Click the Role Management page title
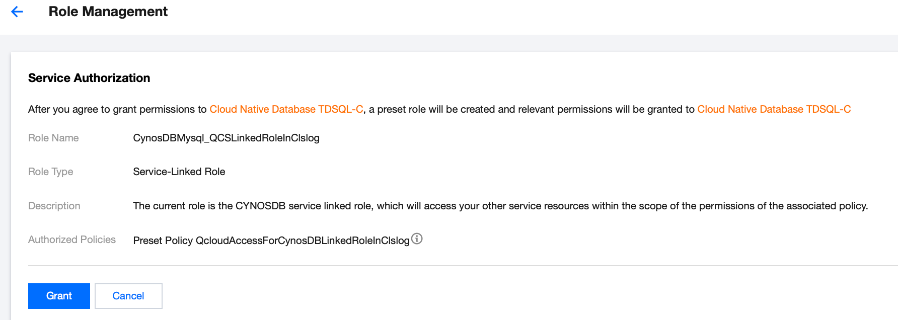 108,12
